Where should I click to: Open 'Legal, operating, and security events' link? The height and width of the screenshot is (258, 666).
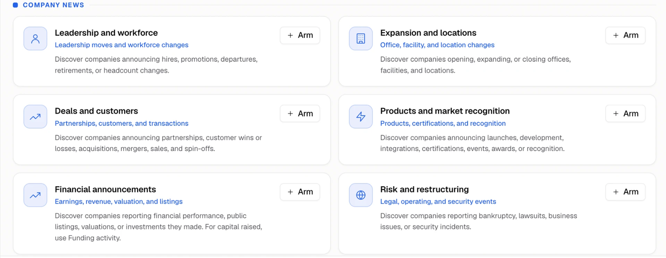(x=438, y=202)
